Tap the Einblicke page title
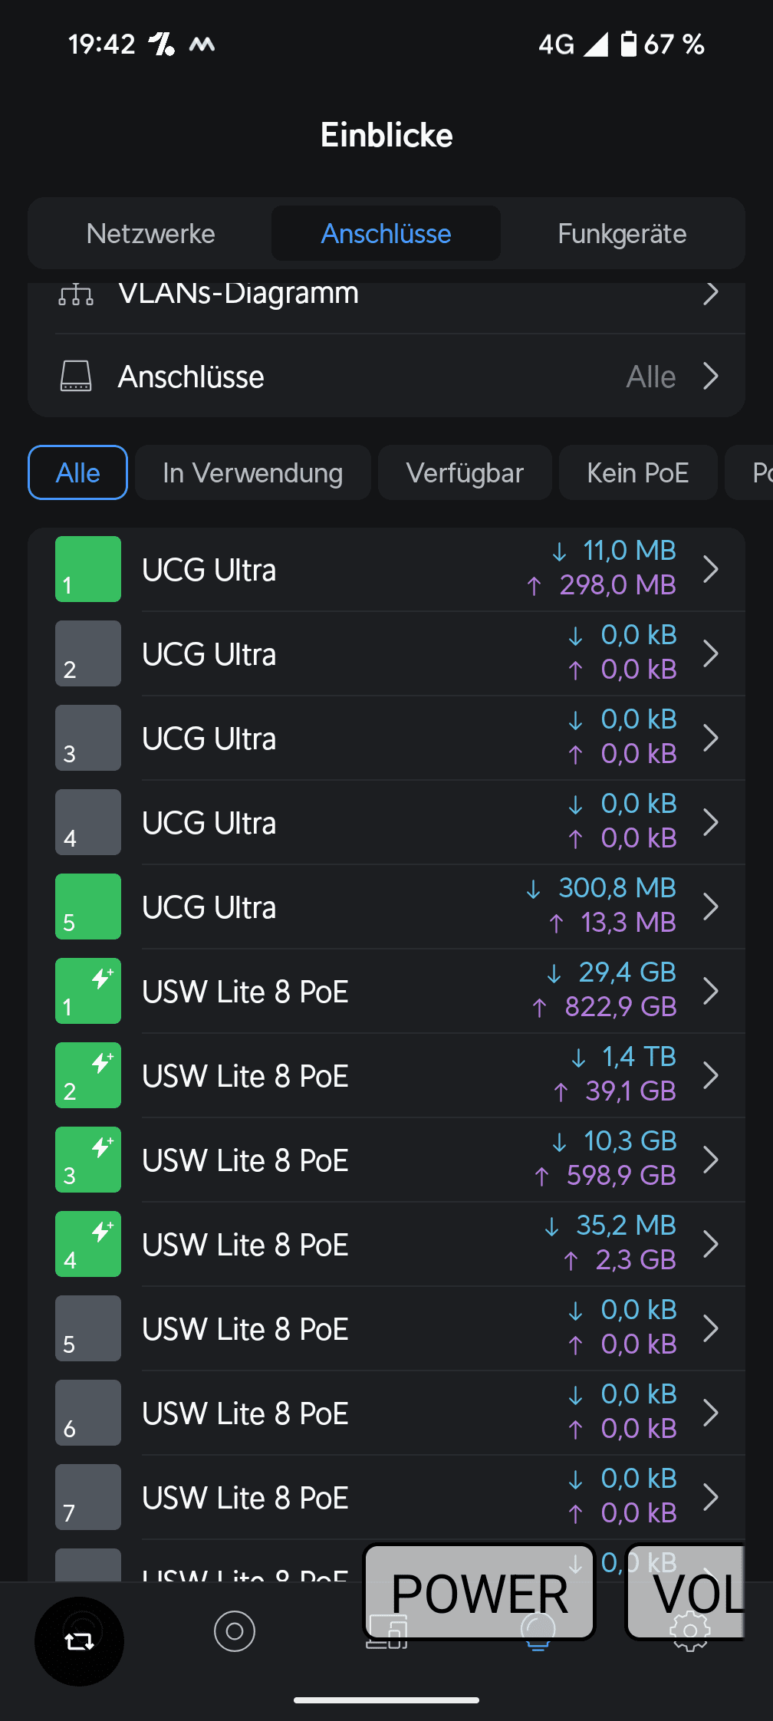Screen dimensions: 773x1721 tap(386, 135)
